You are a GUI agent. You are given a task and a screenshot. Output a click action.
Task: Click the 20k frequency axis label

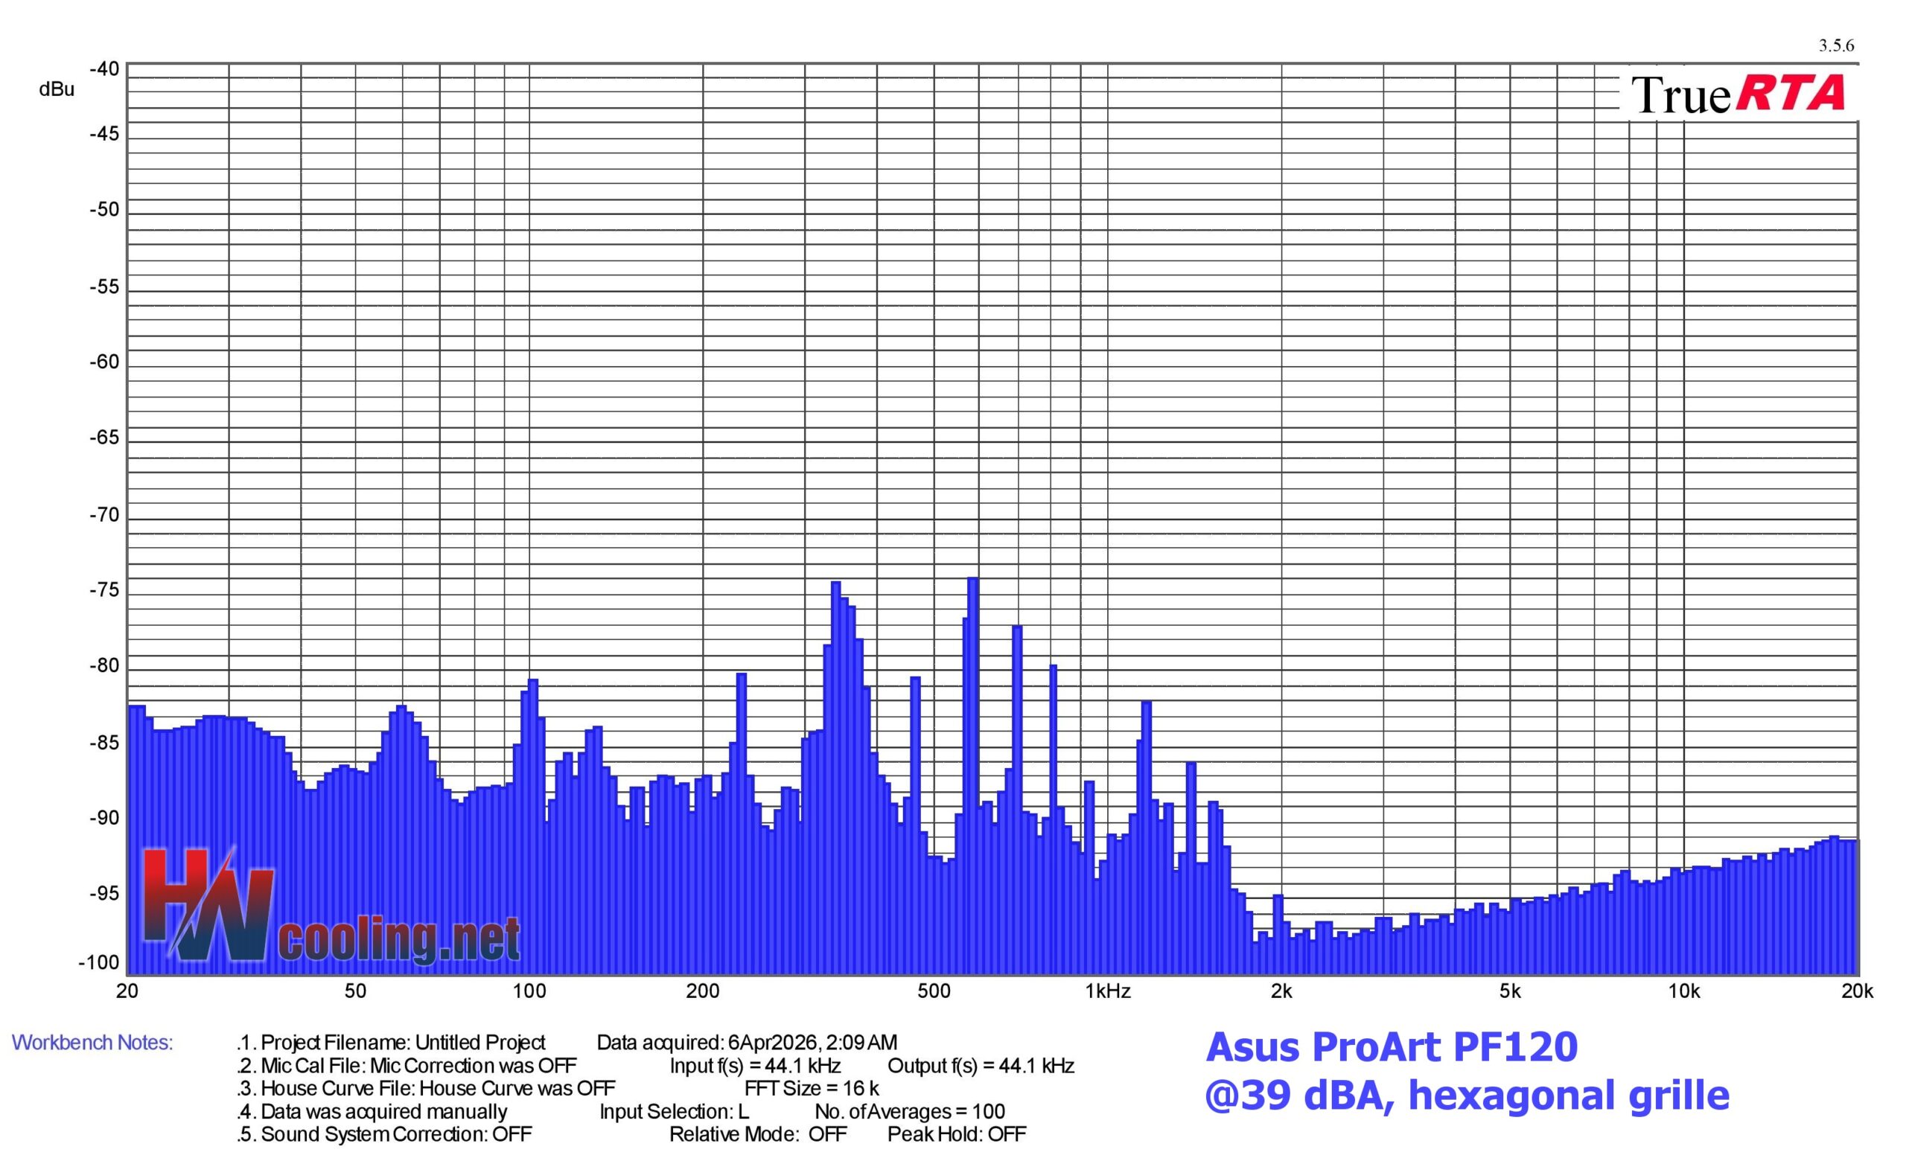(1857, 992)
